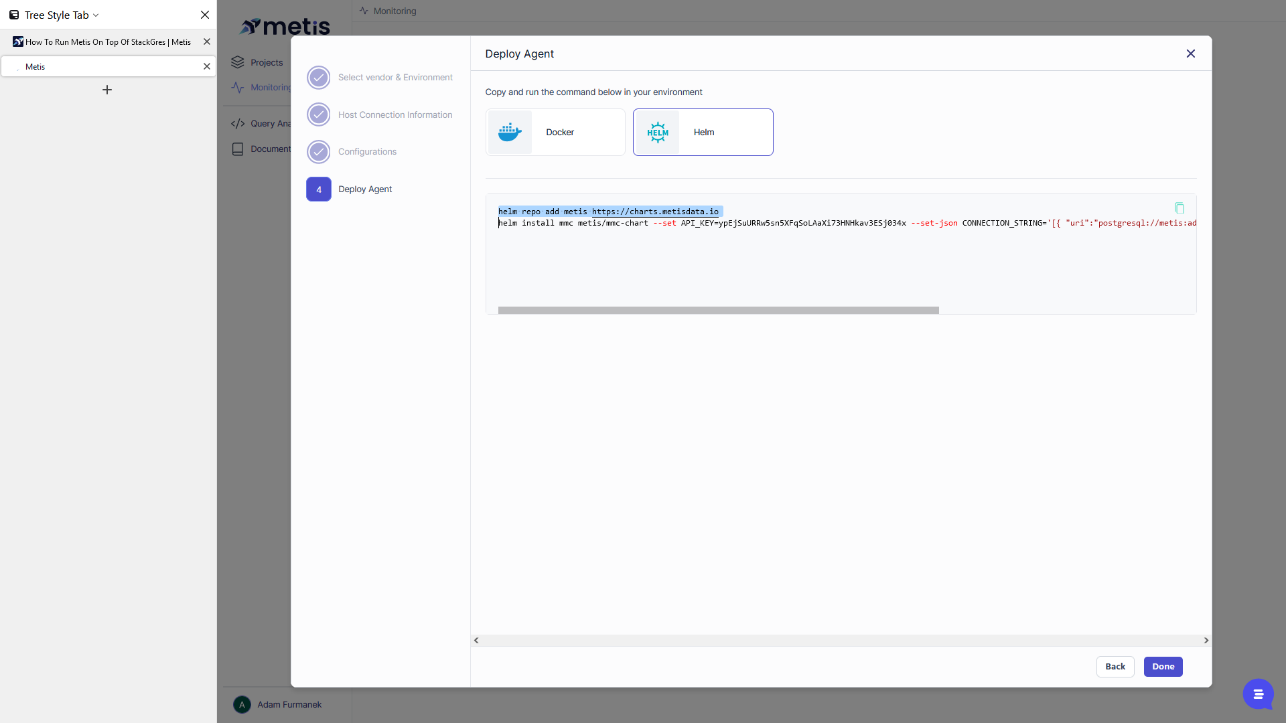1286x723 pixels.
Task: Go to Select vendor & Environment step
Action: (x=395, y=78)
